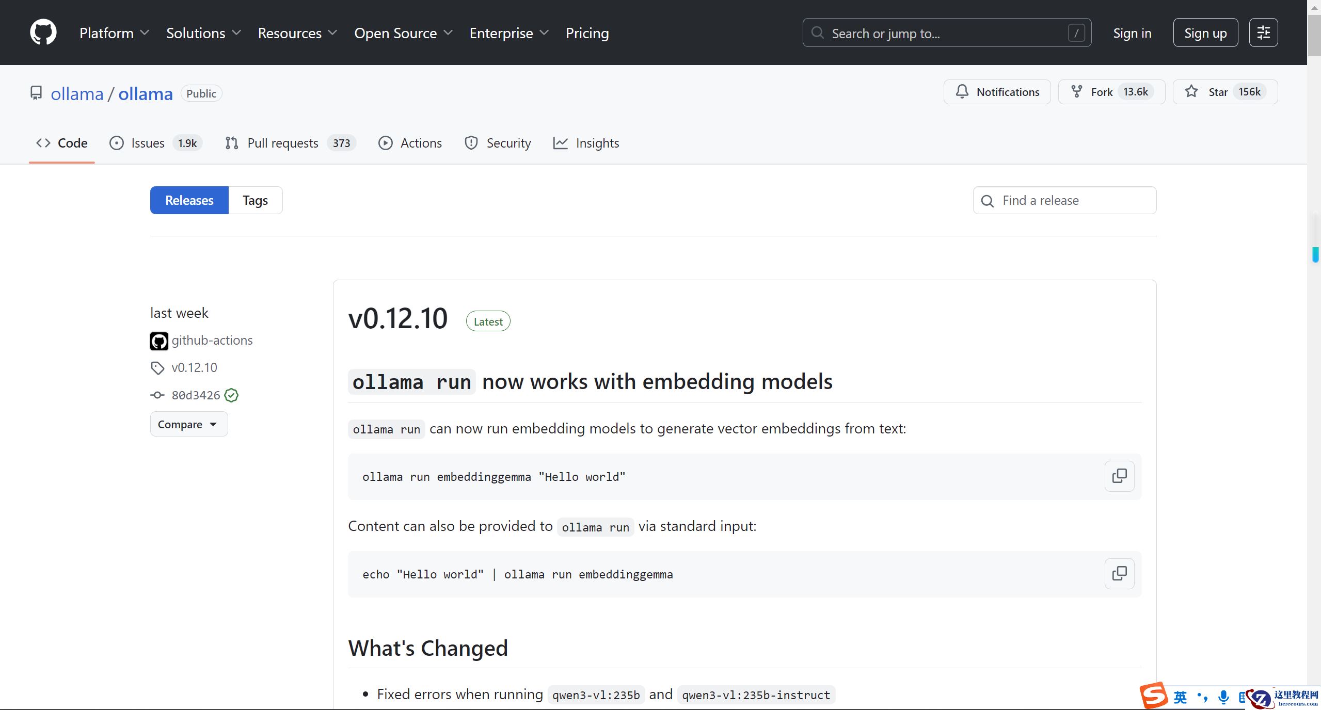The image size is (1321, 710).
Task: Click the GitHub logo icon
Action: (x=43, y=33)
